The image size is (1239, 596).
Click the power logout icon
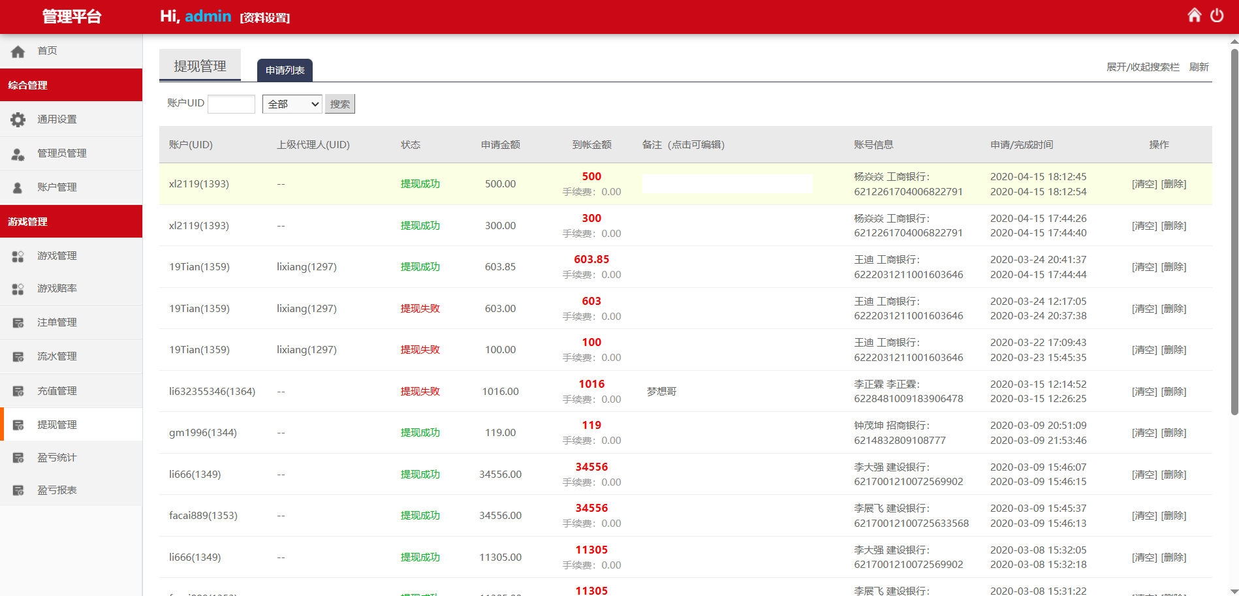(1217, 15)
